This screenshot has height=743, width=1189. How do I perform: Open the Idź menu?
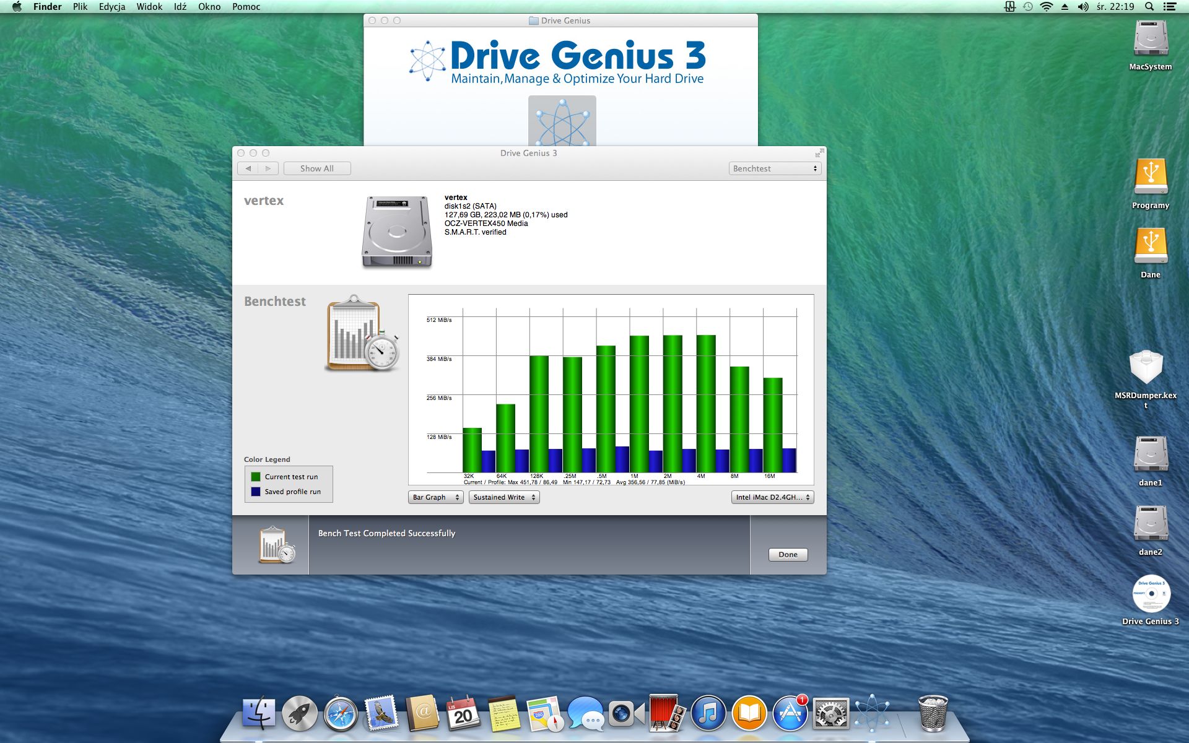tap(180, 7)
